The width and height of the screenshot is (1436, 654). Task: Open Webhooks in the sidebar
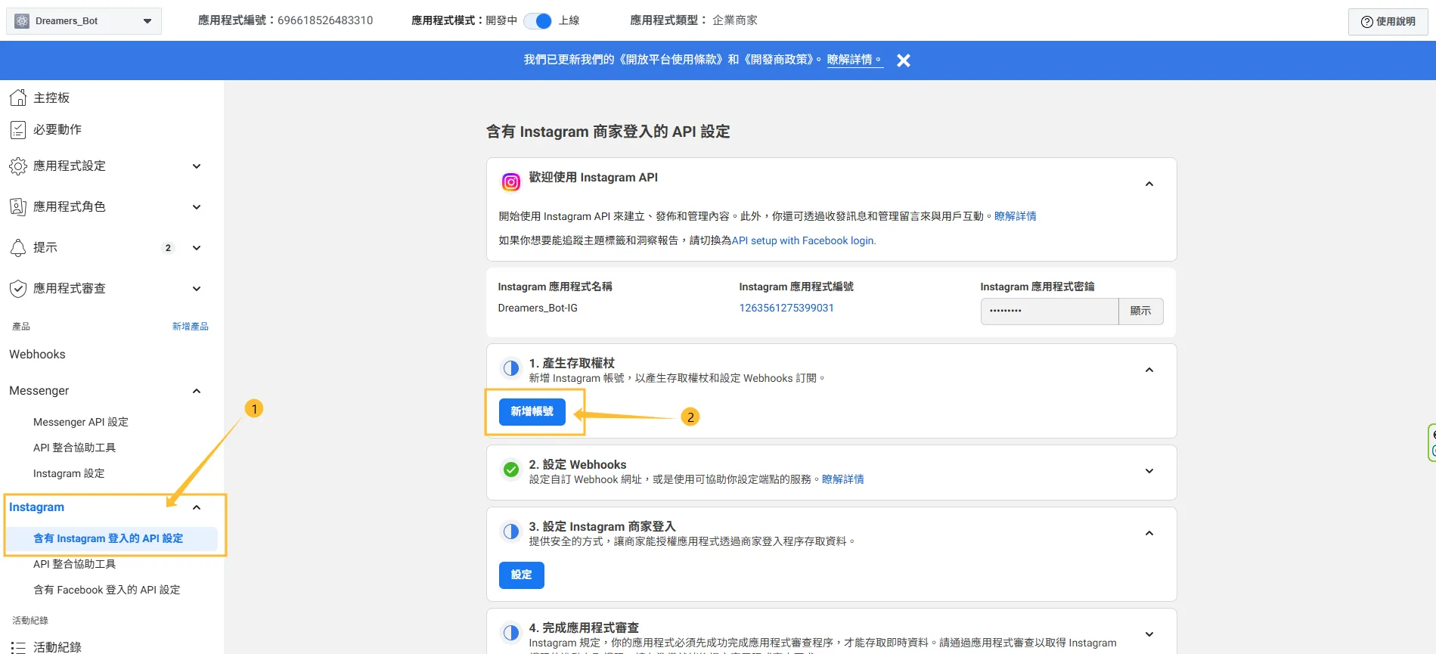[37, 355]
